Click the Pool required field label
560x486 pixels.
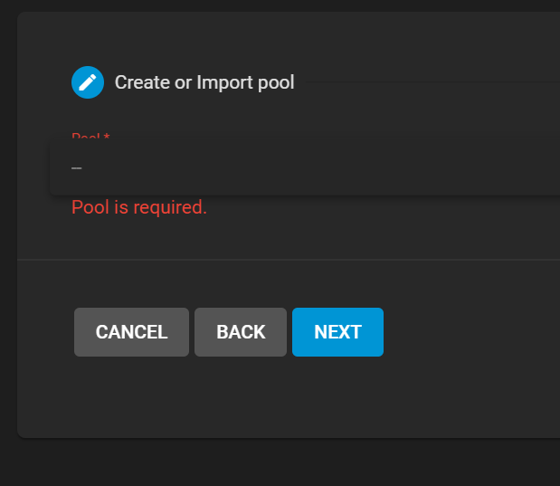pos(90,137)
